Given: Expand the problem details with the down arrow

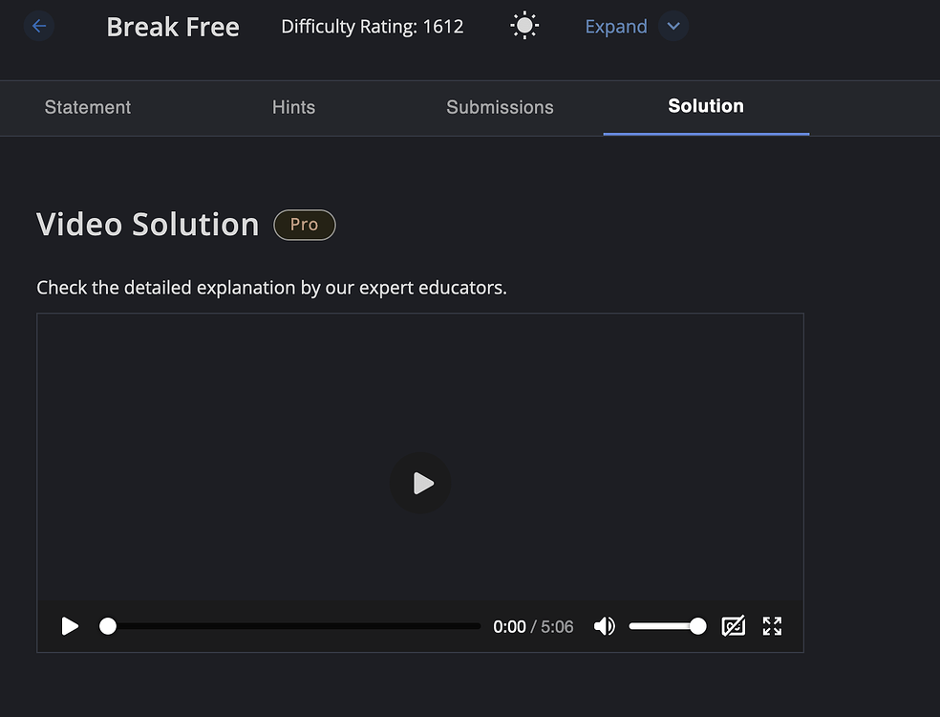Looking at the screenshot, I should click(673, 26).
